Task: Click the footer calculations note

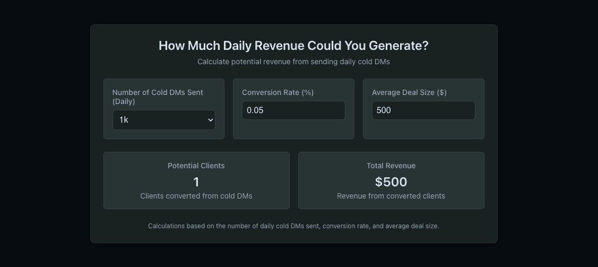Action: [293, 226]
